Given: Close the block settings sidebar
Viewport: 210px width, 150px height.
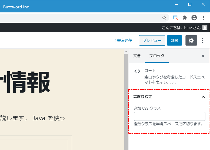Looking at the screenshot, I should coord(203,56).
